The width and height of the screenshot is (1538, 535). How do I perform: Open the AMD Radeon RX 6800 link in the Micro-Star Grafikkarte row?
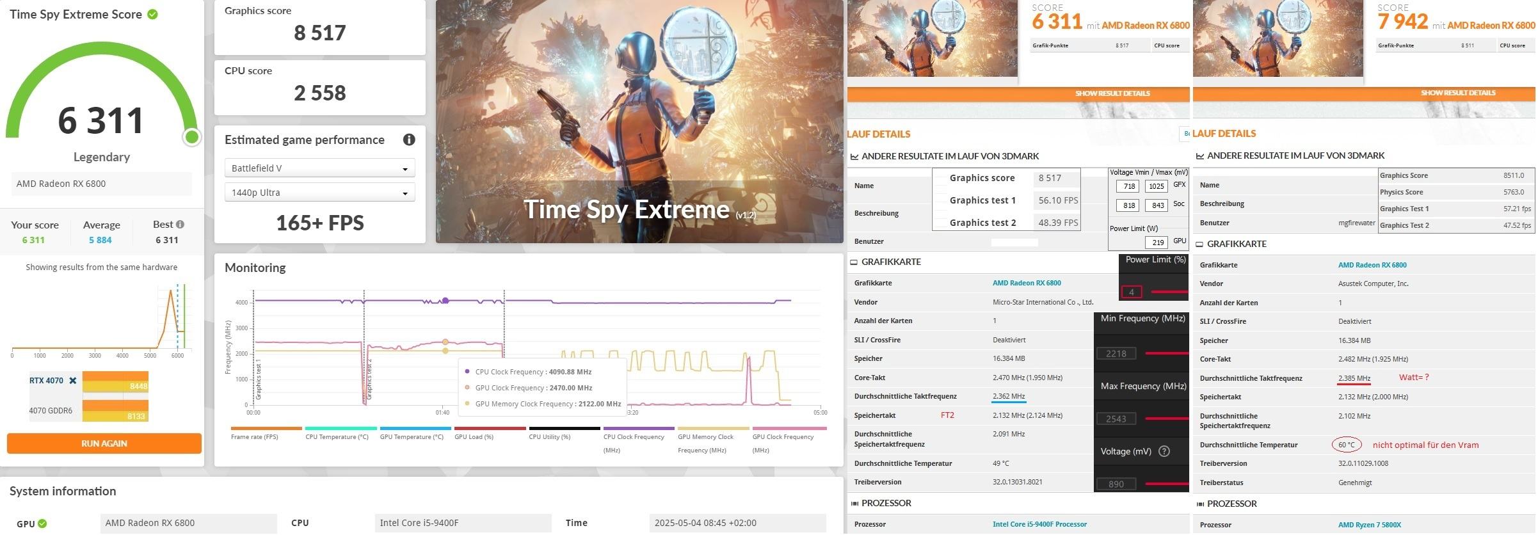(1027, 283)
